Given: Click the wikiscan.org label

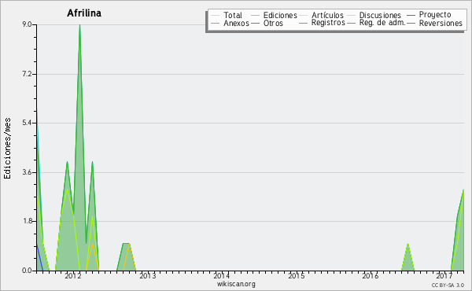Looking at the screenshot, I should (236, 283).
